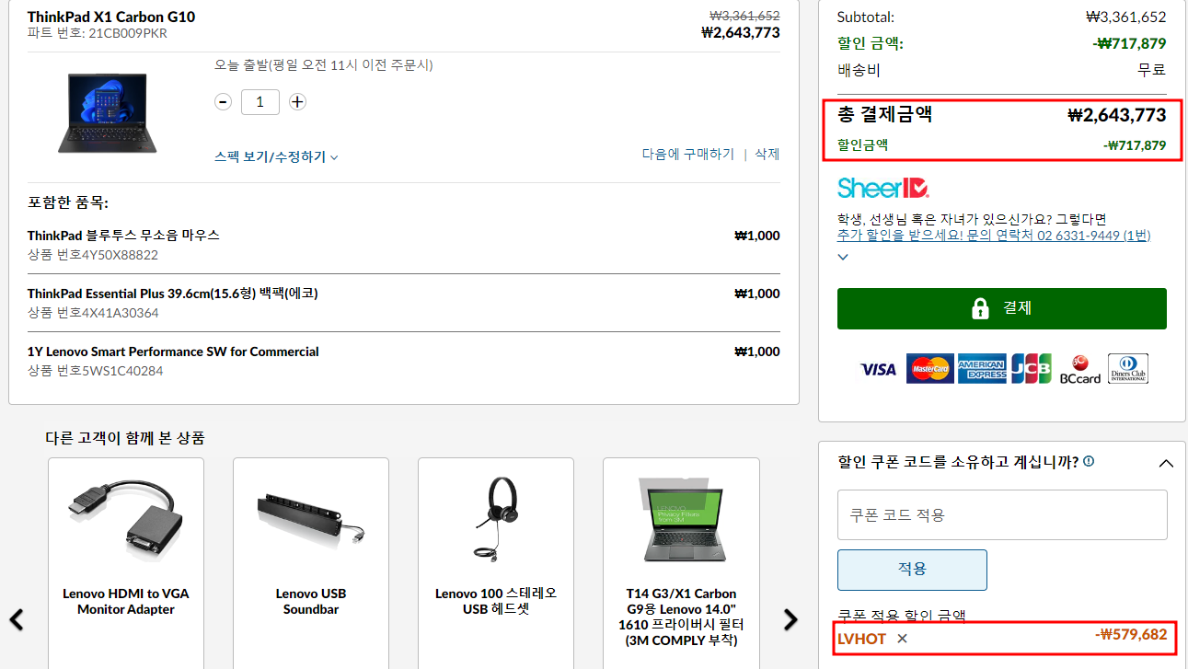Click T14 G3/X1 Carbon G9용 filter title
Screen dimensions: 1188x669
coord(681,617)
